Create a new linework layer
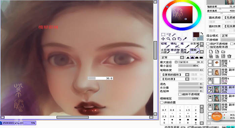This screenshot has width=235, height=128. pyautogui.click(x=217, y=52)
